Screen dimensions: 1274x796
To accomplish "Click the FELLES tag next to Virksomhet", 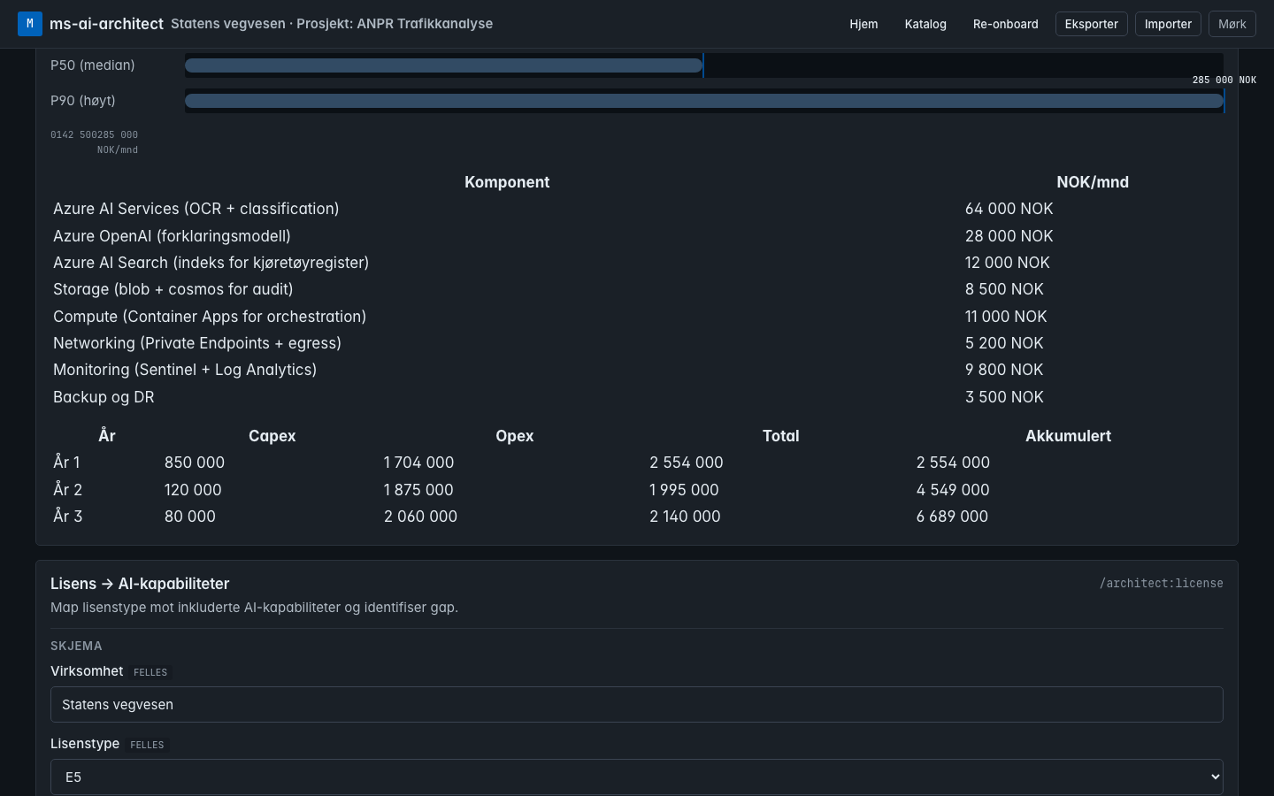I will click(150, 672).
